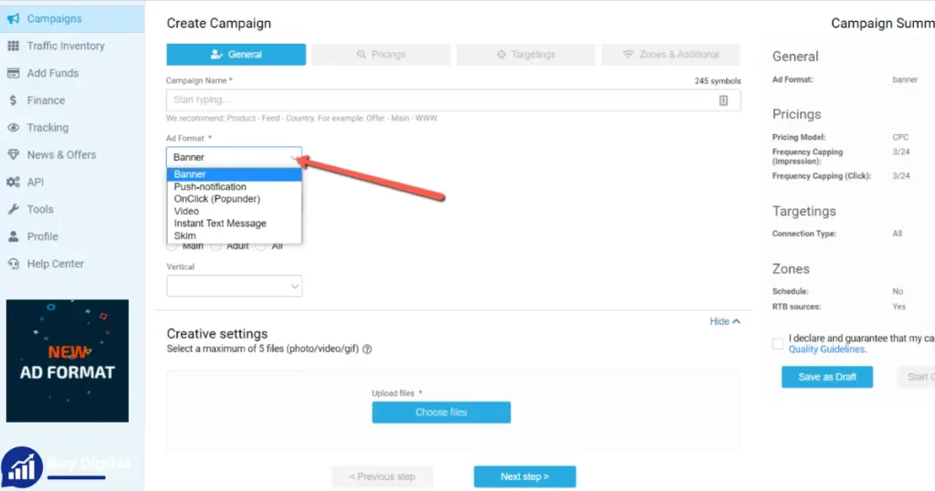Image resolution: width=935 pixels, height=491 pixels.
Task: Select Instant Text Message ad format
Action: [235, 224]
